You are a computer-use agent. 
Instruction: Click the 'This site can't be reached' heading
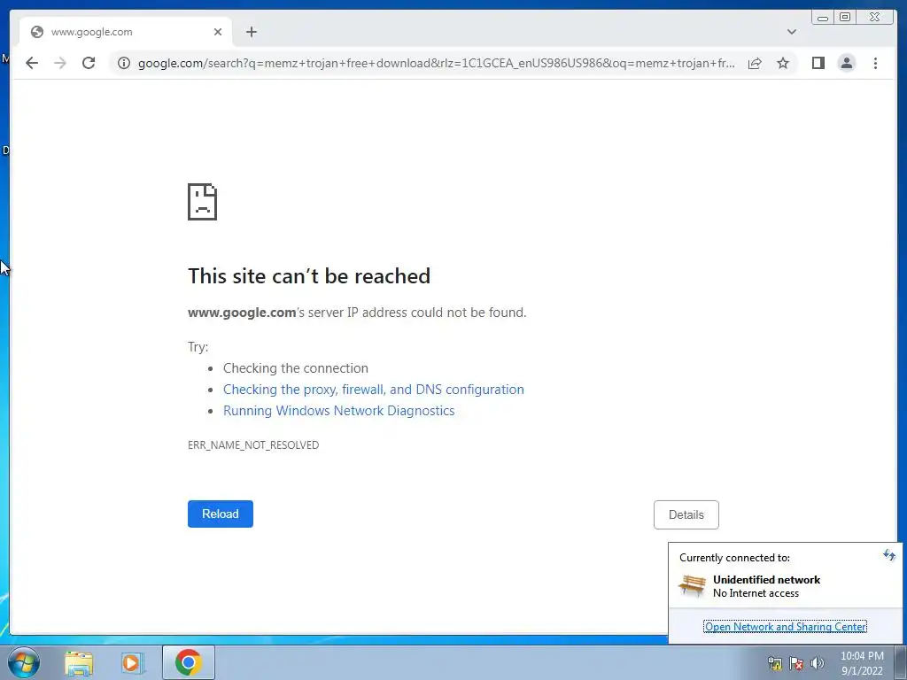pos(309,276)
